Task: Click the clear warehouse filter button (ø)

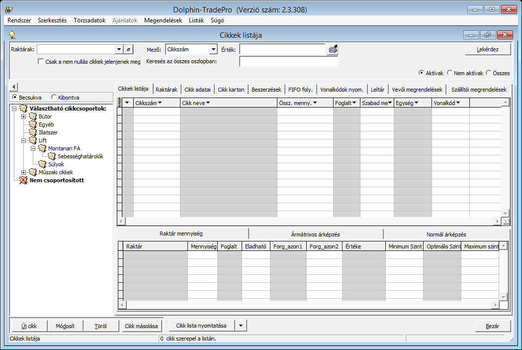Action: pyautogui.click(x=128, y=49)
